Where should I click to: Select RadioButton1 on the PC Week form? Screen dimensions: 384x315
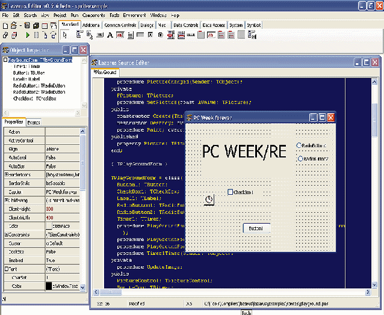click(299, 145)
